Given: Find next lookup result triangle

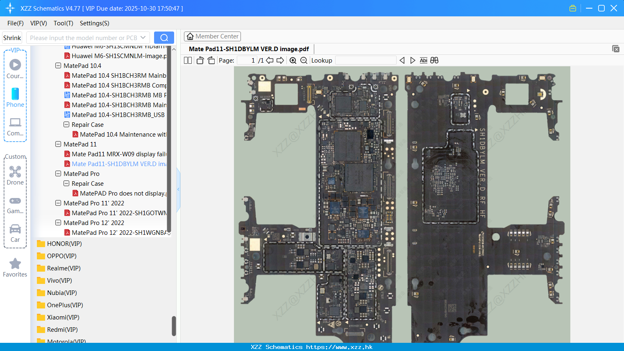Looking at the screenshot, I should [413, 60].
